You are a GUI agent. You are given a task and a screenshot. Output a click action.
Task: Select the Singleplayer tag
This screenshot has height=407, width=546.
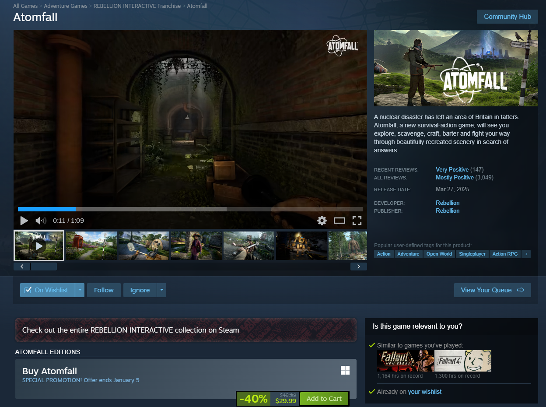[472, 254]
